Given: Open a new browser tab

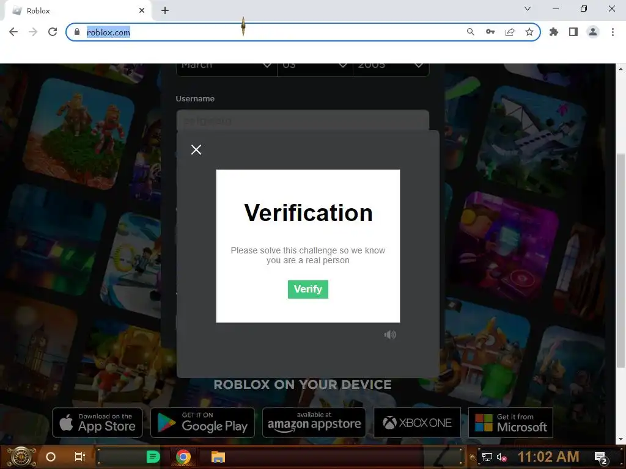Looking at the screenshot, I should click(x=165, y=11).
